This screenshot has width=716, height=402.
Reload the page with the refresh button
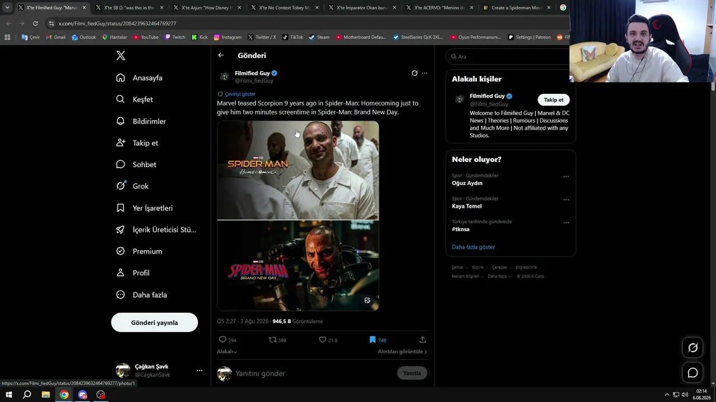(x=35, y=23)
